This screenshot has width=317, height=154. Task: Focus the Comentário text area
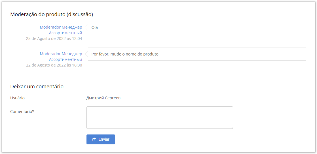pos(159,117)
